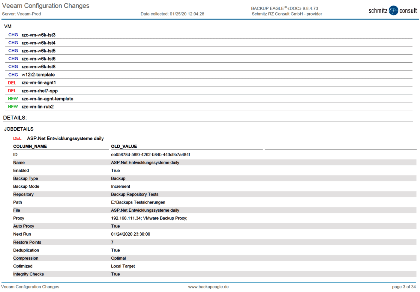Select the rzc-vm-w6k-tst8 VM entry
The image size is (420, 292).
[x=38, y=67]
